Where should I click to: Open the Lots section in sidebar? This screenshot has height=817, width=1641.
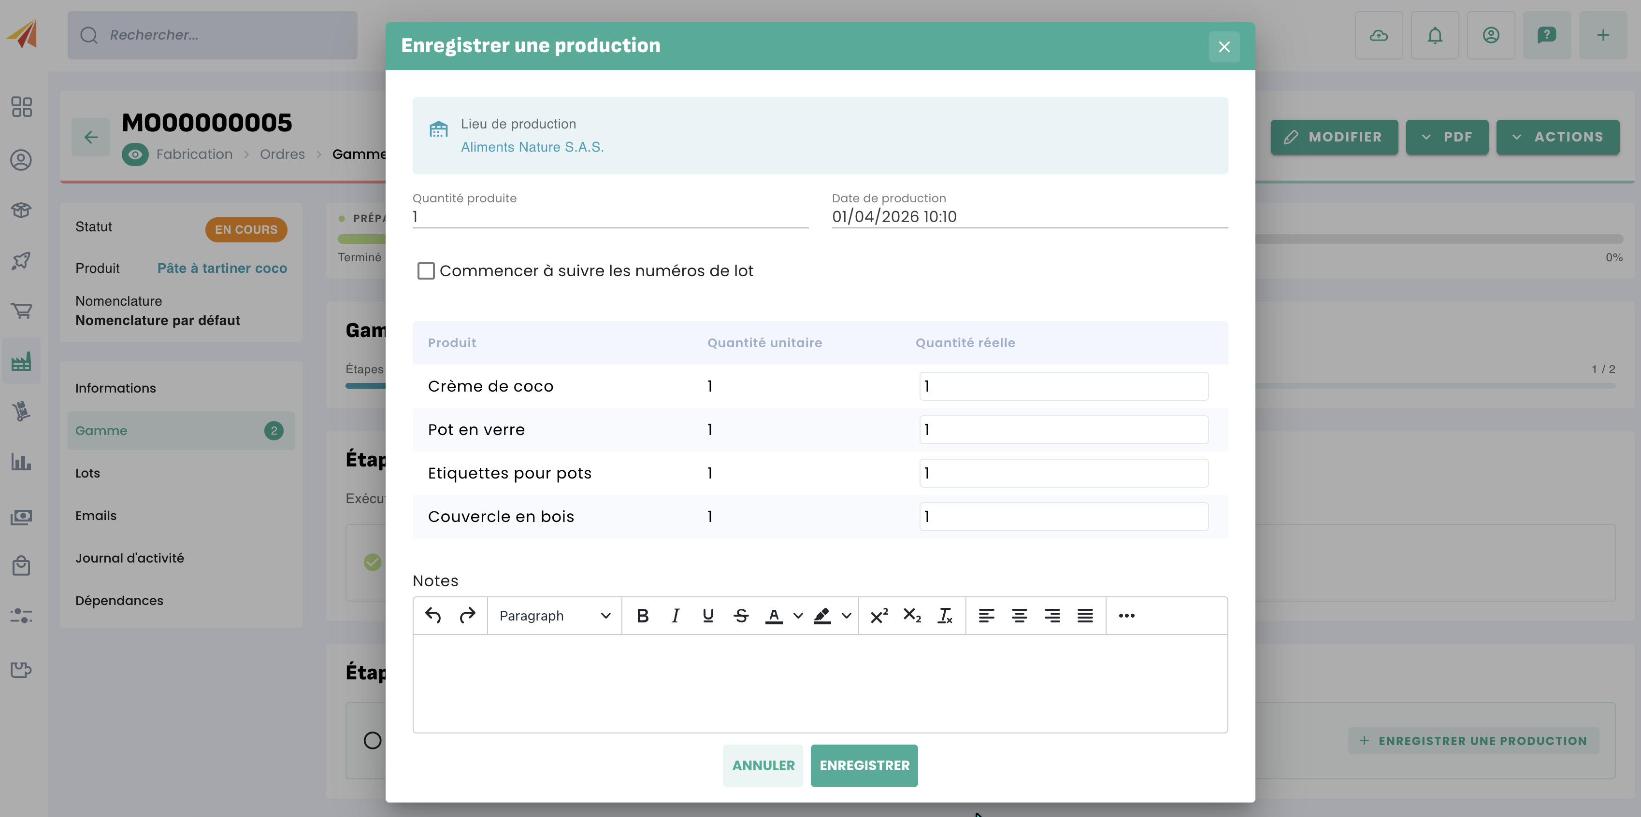click(88, 473)
